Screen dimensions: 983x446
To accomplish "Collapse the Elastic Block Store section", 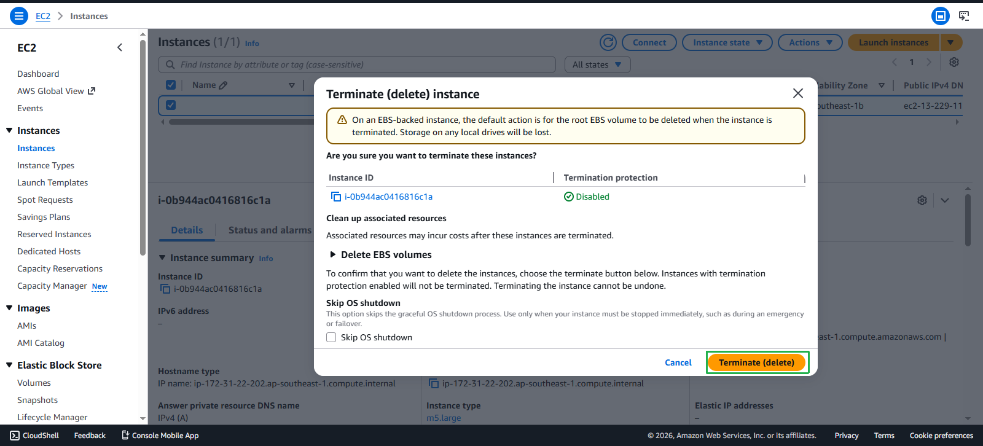I will [9, 365].
